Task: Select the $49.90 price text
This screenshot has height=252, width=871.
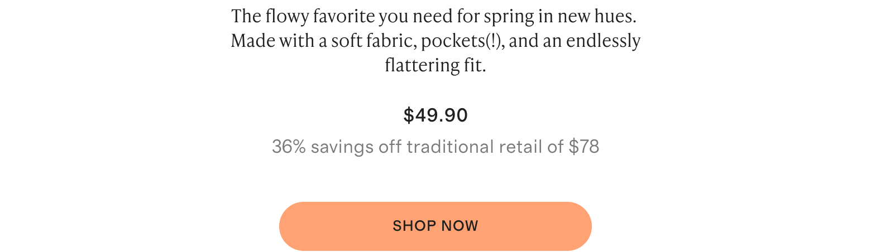Action: [435, 115]
